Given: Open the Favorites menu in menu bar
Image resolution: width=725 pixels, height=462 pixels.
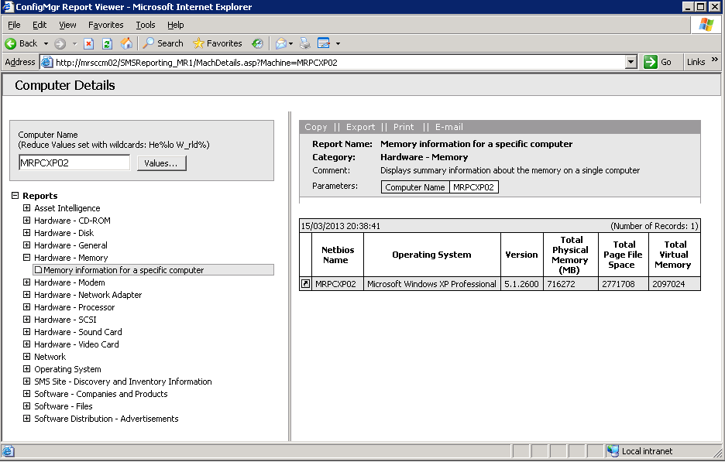Looking at the screenshot, I should [x=105, y=25].
